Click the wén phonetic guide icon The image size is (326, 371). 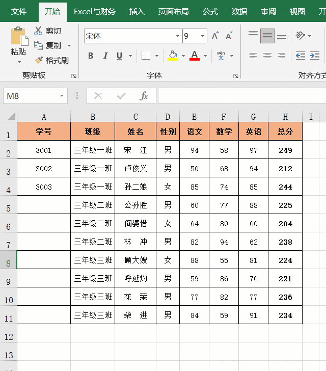pyautogui.click(x=221, y=56)
